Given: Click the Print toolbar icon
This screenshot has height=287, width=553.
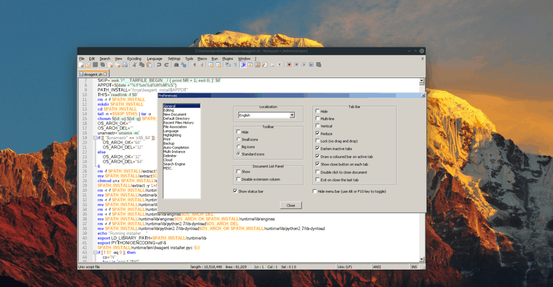Looking at the screenshot, I should tap(124, 65).
